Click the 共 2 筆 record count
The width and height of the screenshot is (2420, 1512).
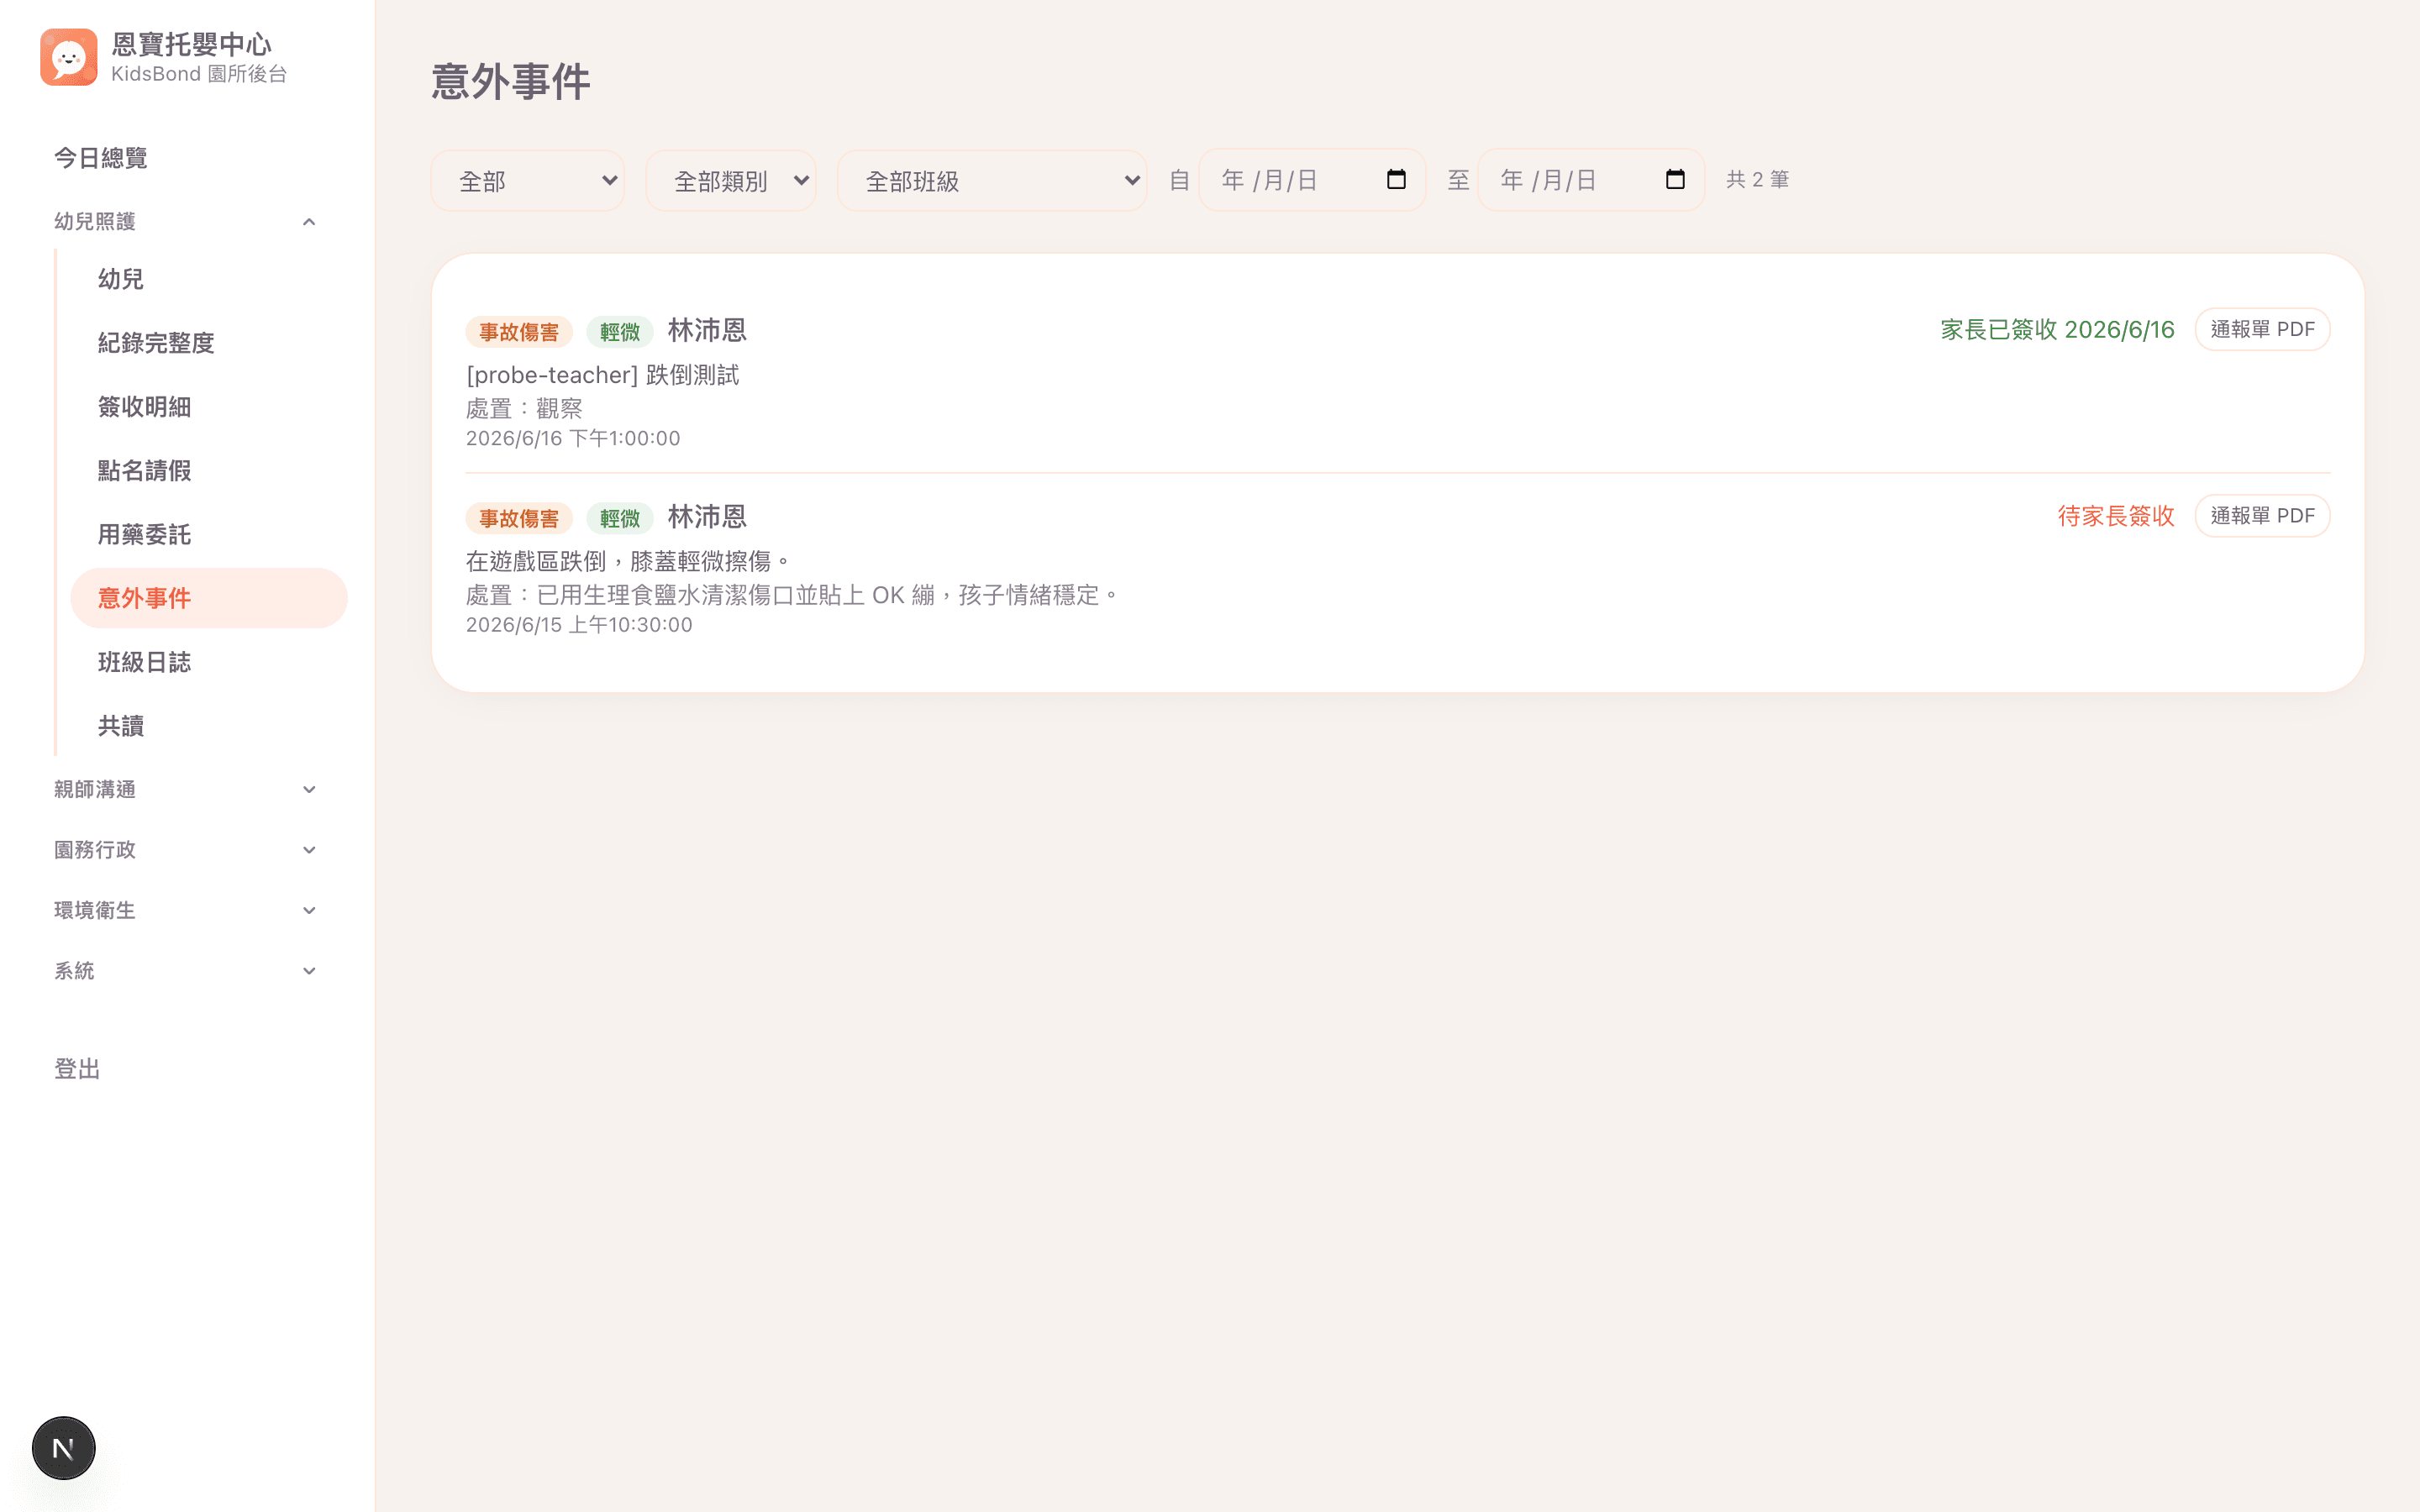tap(1757, 180)
